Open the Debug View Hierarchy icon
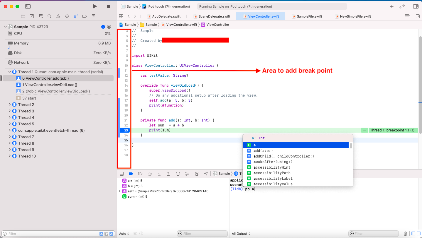Image resolution: width=422 pixels, height=238 pixels. 178,174
